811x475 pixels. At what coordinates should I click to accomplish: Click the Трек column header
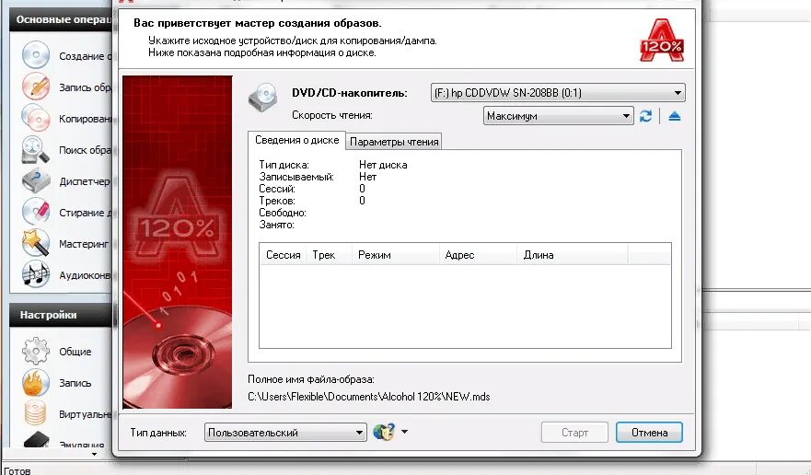(x=329, y=255)
